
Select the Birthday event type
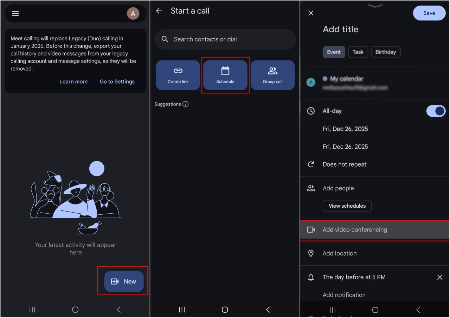coord(385,52)
